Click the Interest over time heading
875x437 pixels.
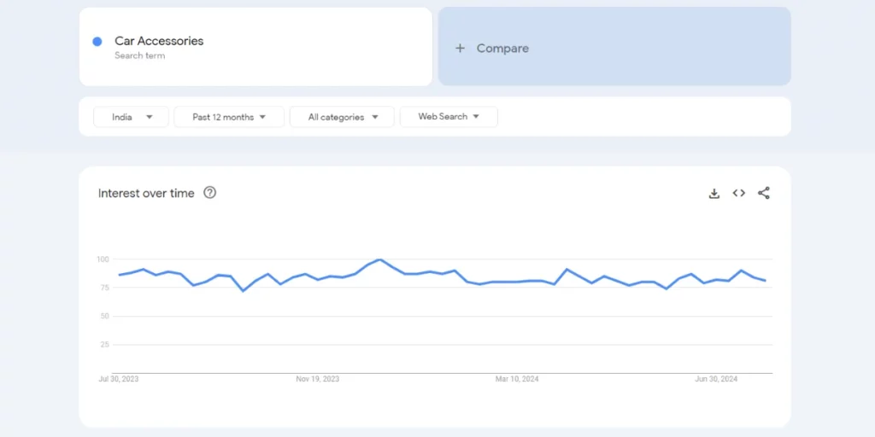(146, 193)
